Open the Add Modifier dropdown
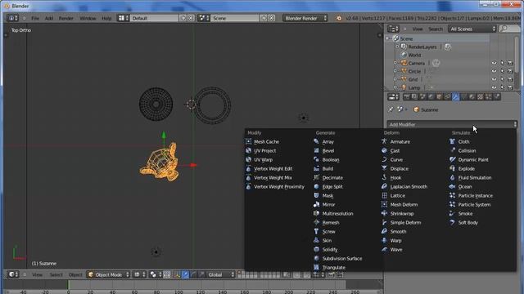 pyautogui.click(x=452, y=124)
